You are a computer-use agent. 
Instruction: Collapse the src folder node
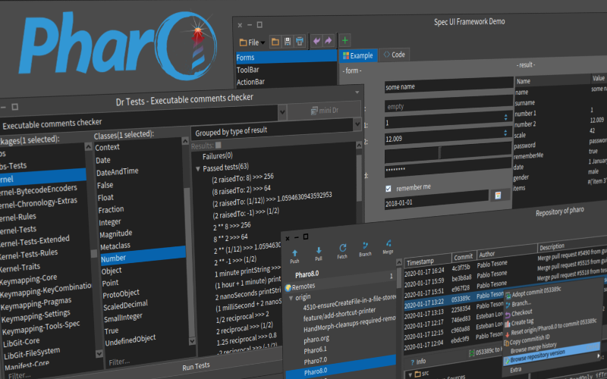pos(410,374)
